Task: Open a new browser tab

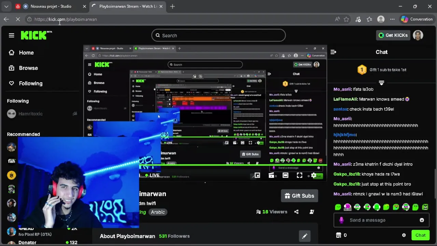Action: [x=172, y=6]
